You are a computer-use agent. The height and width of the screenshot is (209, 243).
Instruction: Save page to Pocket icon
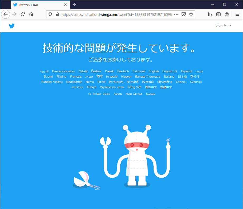click(184, 15)
